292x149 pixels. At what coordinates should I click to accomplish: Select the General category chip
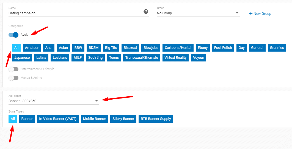coord(257,48)
